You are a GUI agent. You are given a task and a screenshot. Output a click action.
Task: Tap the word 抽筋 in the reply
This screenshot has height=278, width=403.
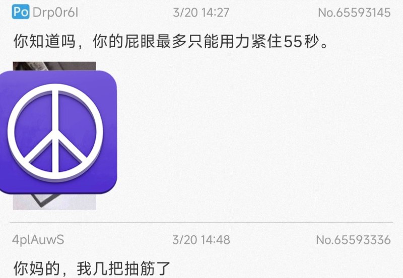click(x=140, y=268)
